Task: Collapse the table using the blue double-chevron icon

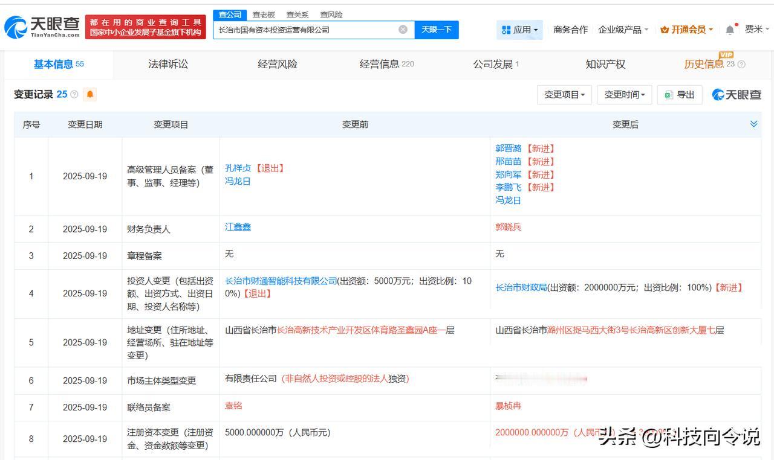Action: 753,124
